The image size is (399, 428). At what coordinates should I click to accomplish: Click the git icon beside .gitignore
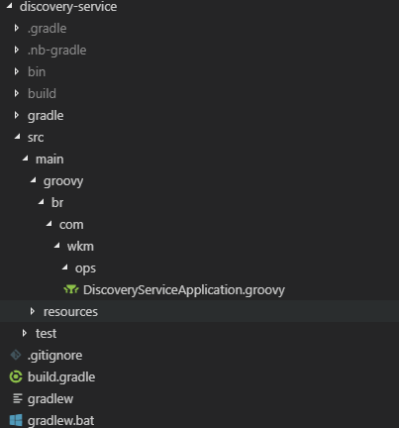pyautogui.click(x=16, y=355)
